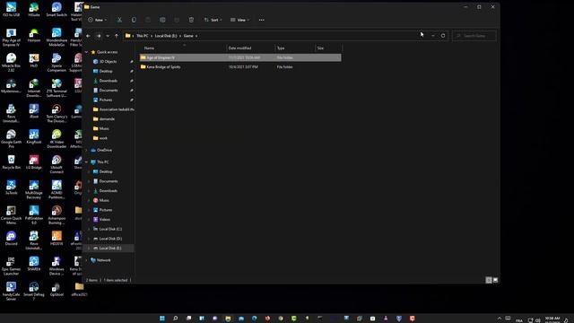Open the Sort dropdown menu

pyautogui.click(x=213, y=20)
